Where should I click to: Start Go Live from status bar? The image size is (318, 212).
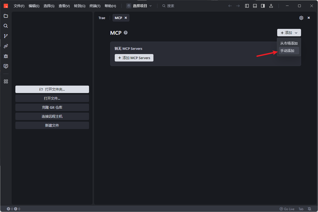click(x=287, y=209)
